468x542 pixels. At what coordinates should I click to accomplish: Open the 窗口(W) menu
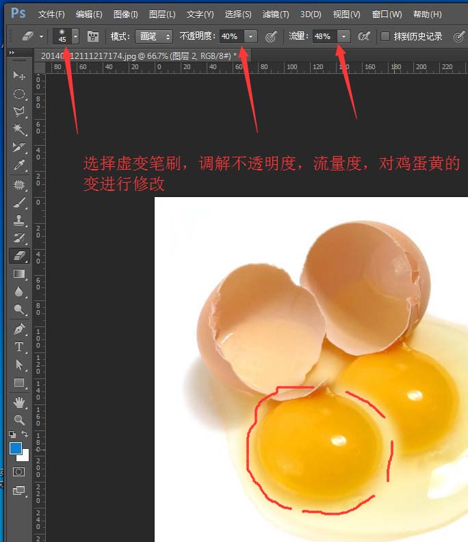(x=387, y=14)
